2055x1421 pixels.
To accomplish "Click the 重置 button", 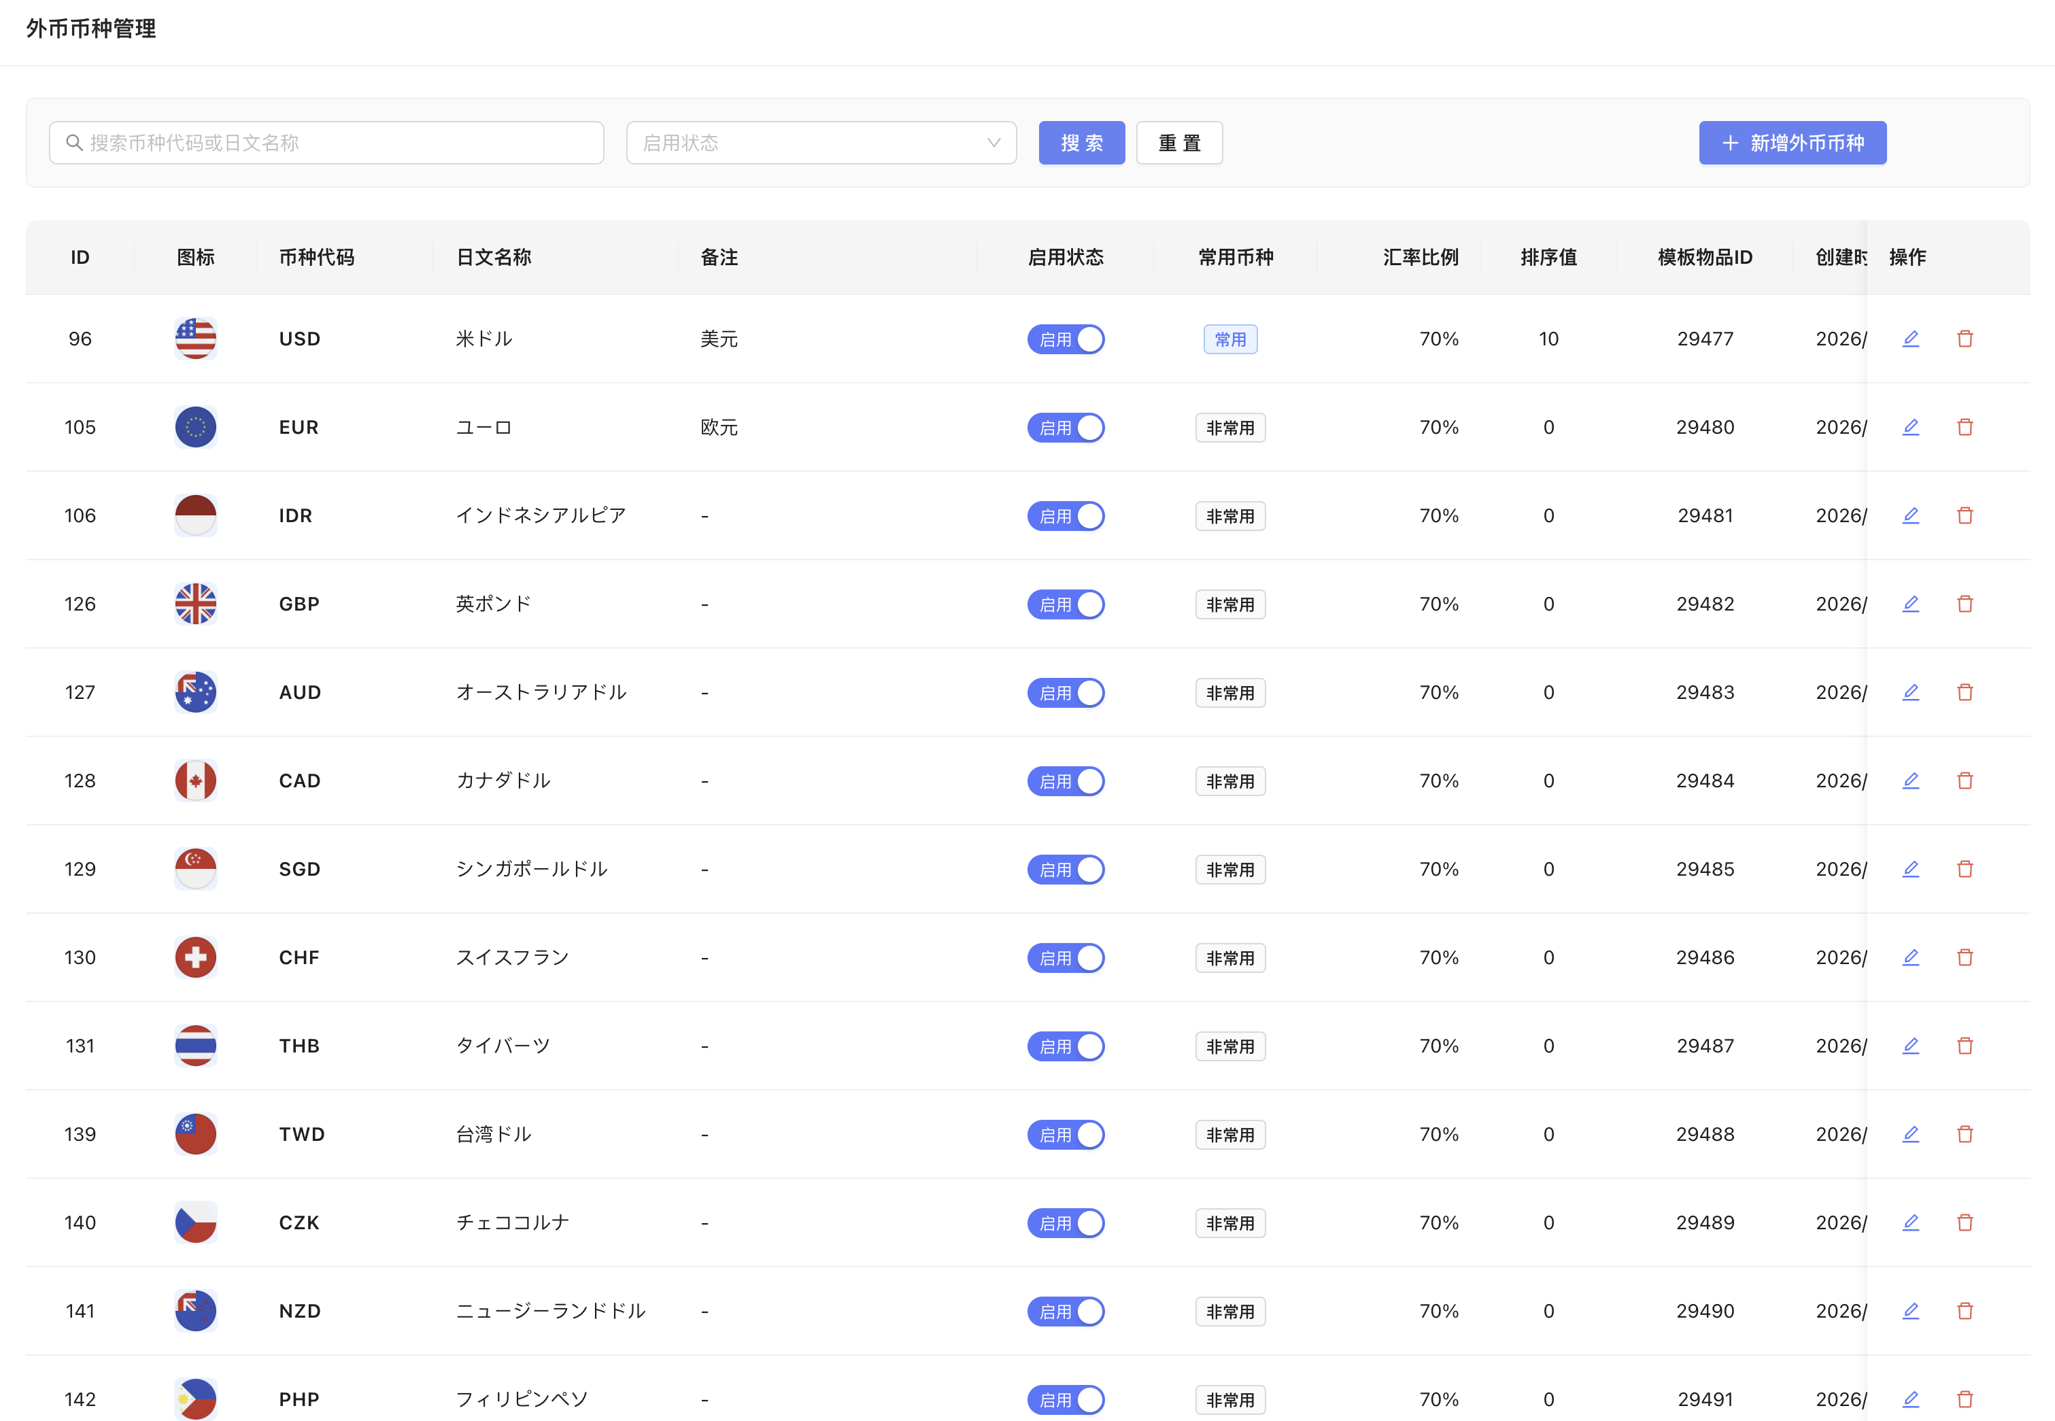I will 1179,143.
